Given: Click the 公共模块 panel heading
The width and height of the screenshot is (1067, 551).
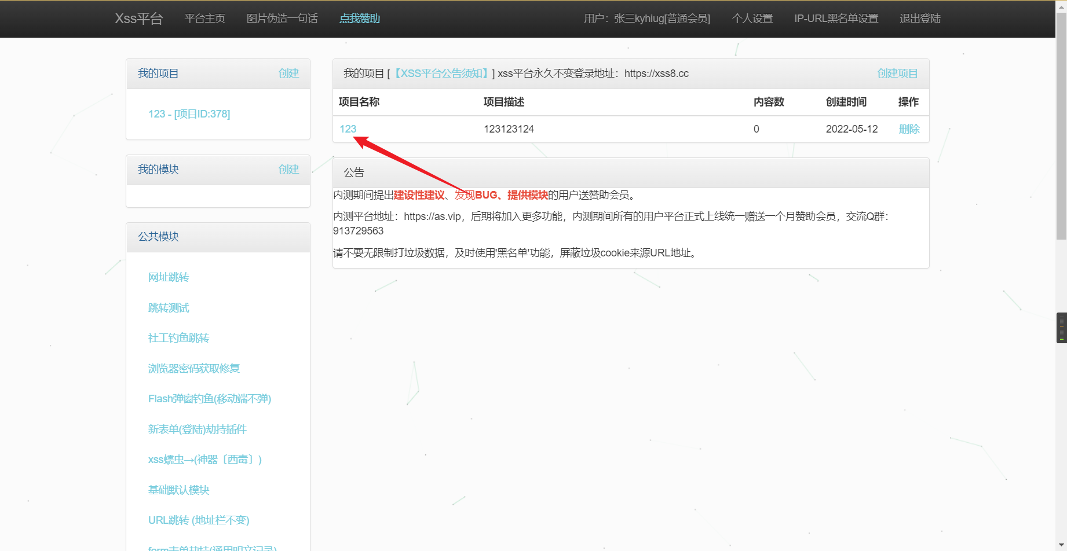Looking at the screenshot, I should [158, 237].
